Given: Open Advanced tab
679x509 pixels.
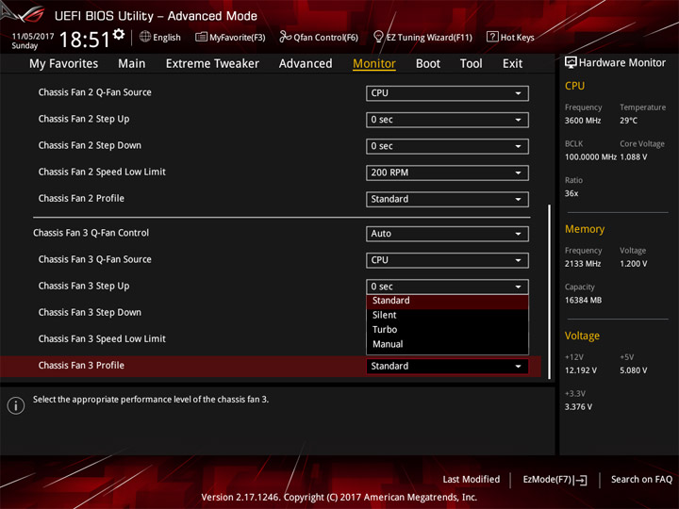Looking at the screenshot, I should click(x=306, y=64).
